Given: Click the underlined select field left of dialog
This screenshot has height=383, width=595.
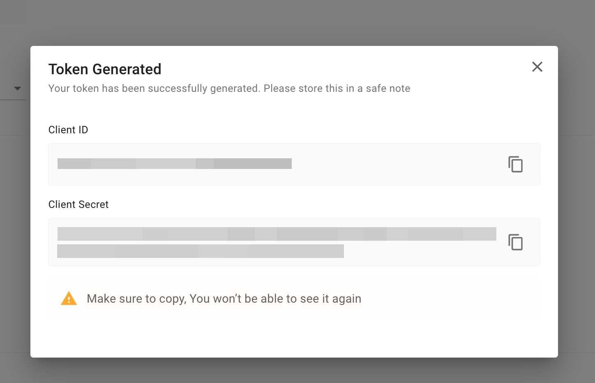Looking at the screenshot, I should 13,89.
